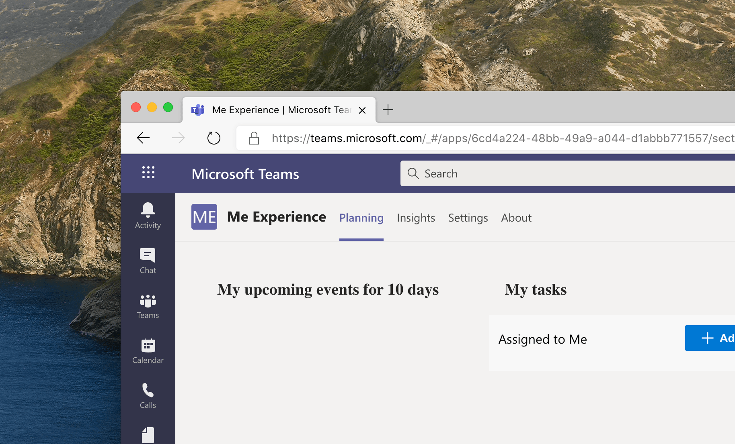This screenshot has height=444, width=735.
Task: Focus the Teams Search box
Action: [x=568, y=173]
